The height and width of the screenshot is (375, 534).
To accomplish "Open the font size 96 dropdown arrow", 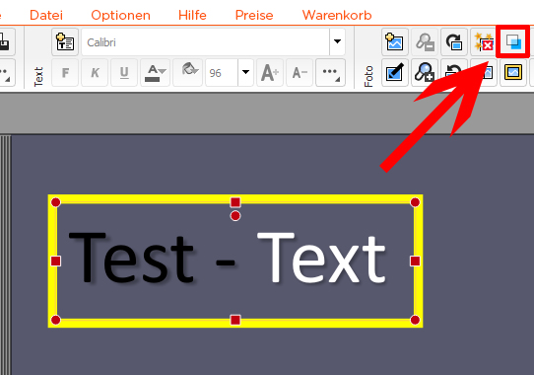I will point(245,72).
